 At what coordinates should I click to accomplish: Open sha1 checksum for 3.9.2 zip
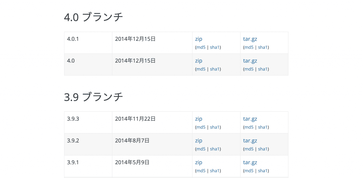click(x=215, y=149)
